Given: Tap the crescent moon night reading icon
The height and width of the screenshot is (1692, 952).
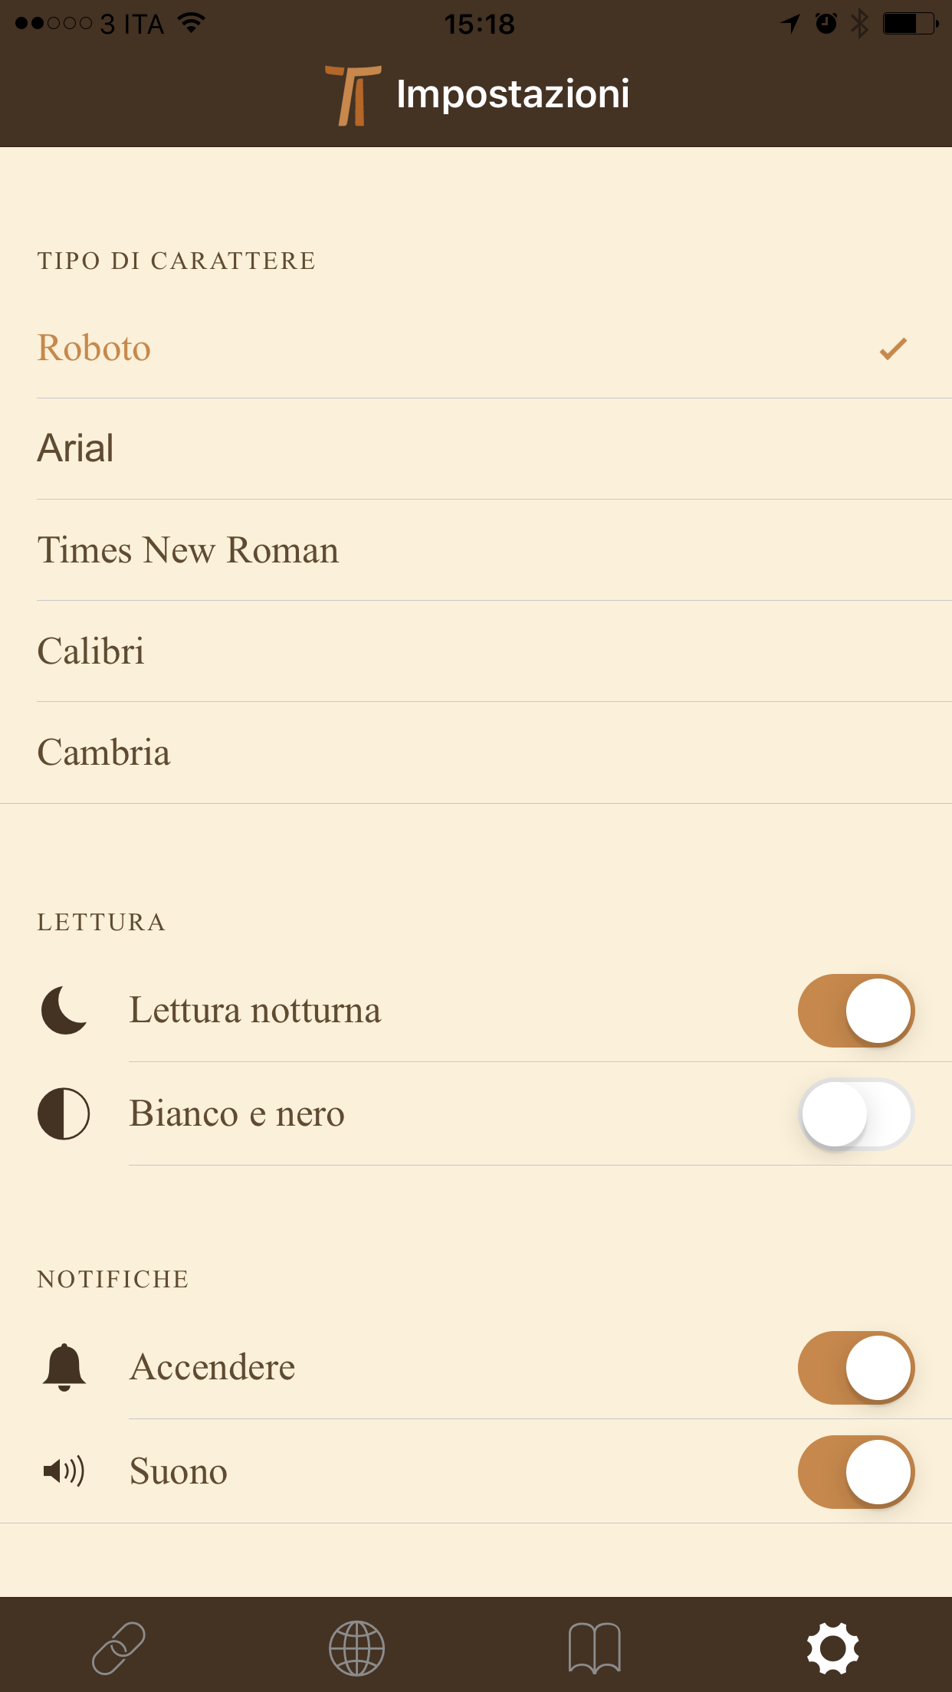Looking at the screenshot, I should point(64,1010).
